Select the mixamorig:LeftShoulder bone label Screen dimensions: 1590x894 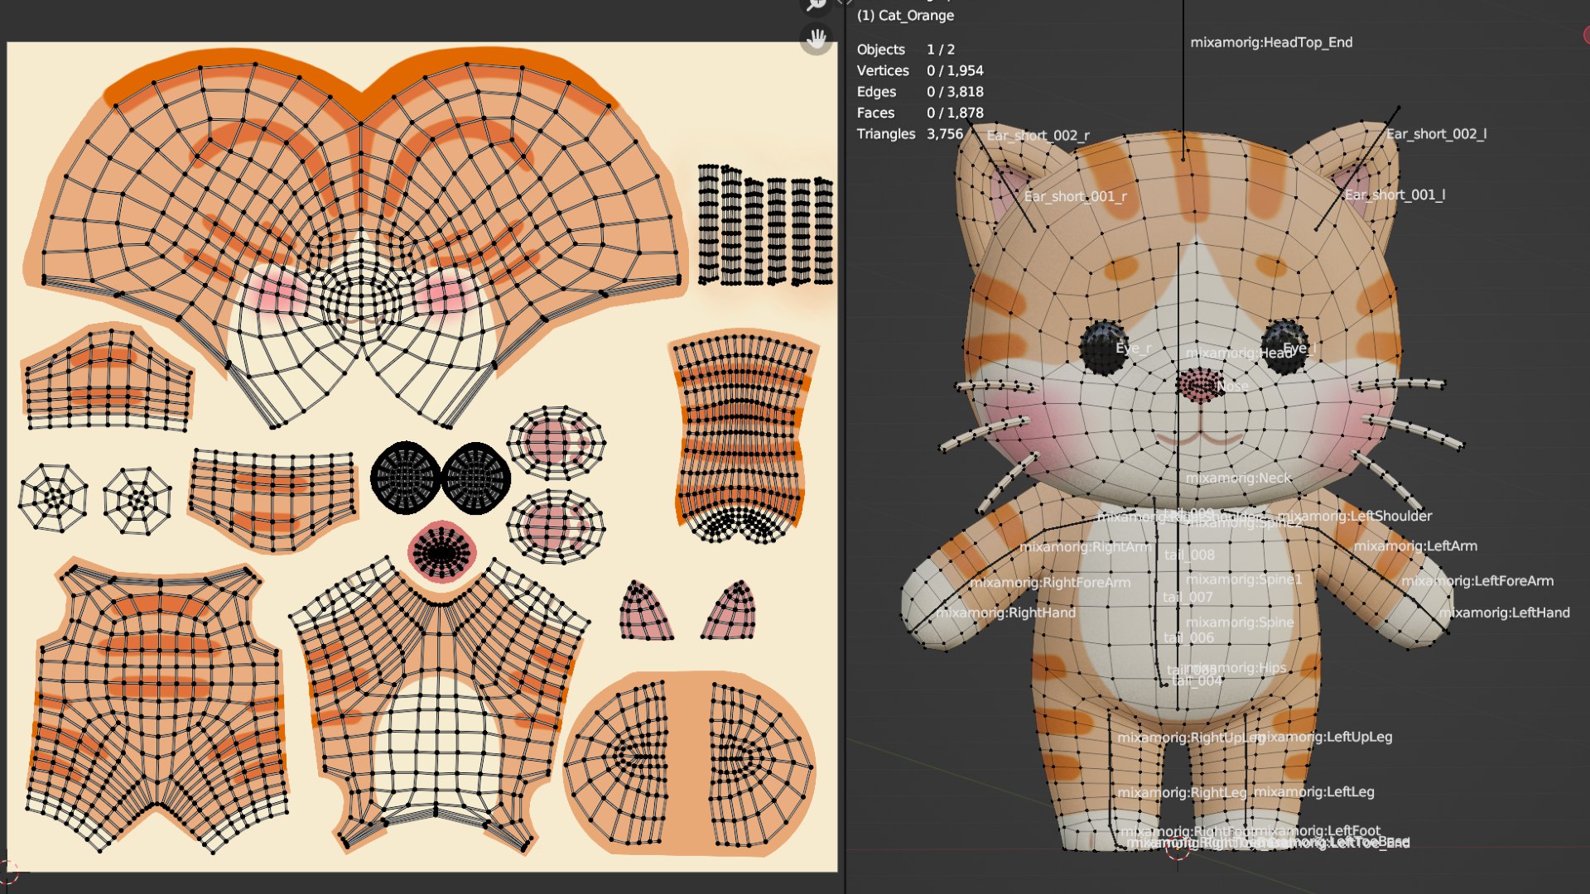1355,516
